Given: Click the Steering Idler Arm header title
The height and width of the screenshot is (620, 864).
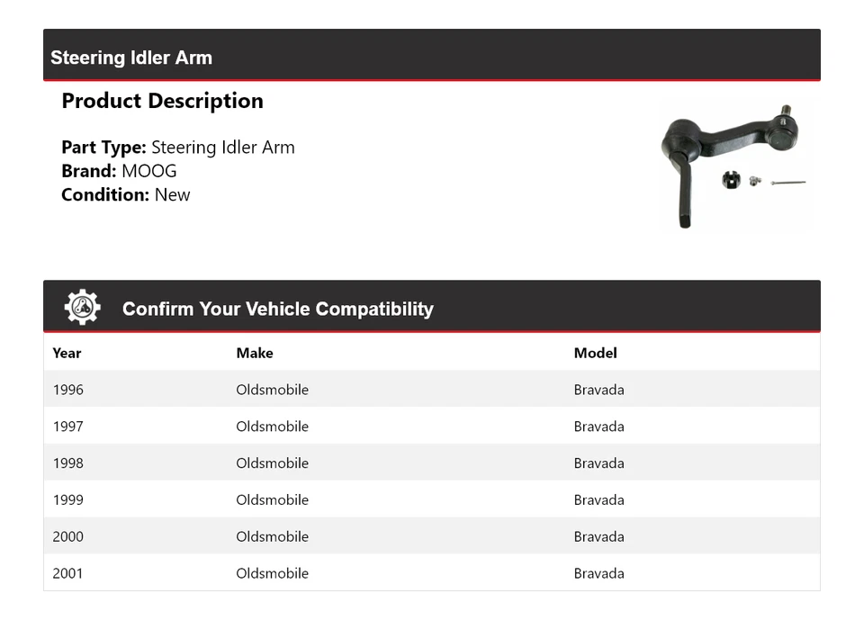Looking at the screenshot, I should pos(131,58).
